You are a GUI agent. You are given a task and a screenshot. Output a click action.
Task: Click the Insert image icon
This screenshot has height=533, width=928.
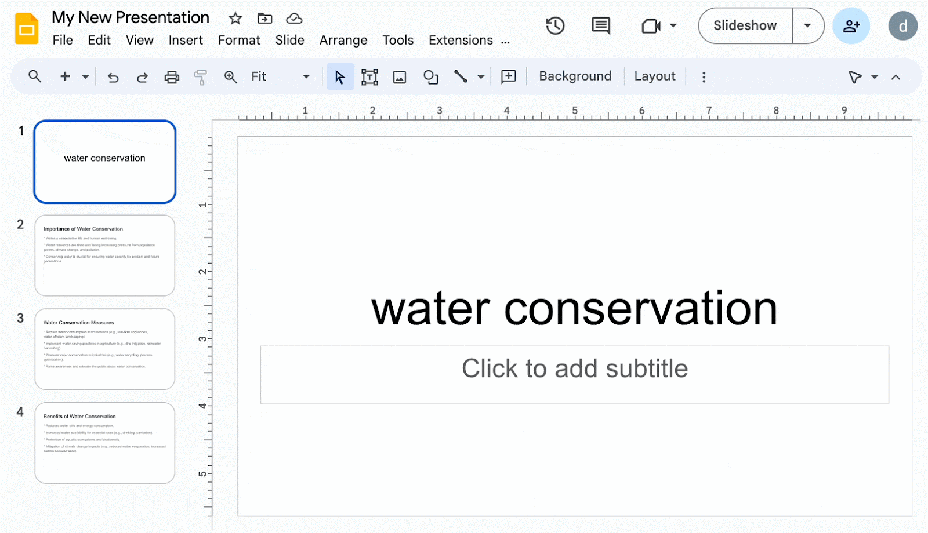[x=400, y=77]
